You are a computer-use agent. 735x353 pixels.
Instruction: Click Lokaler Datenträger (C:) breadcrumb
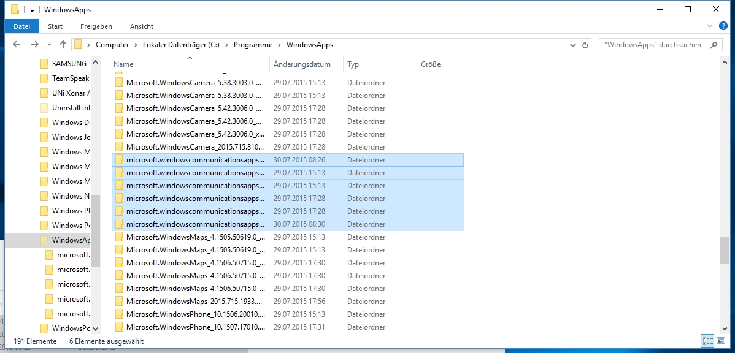(182, 45)
